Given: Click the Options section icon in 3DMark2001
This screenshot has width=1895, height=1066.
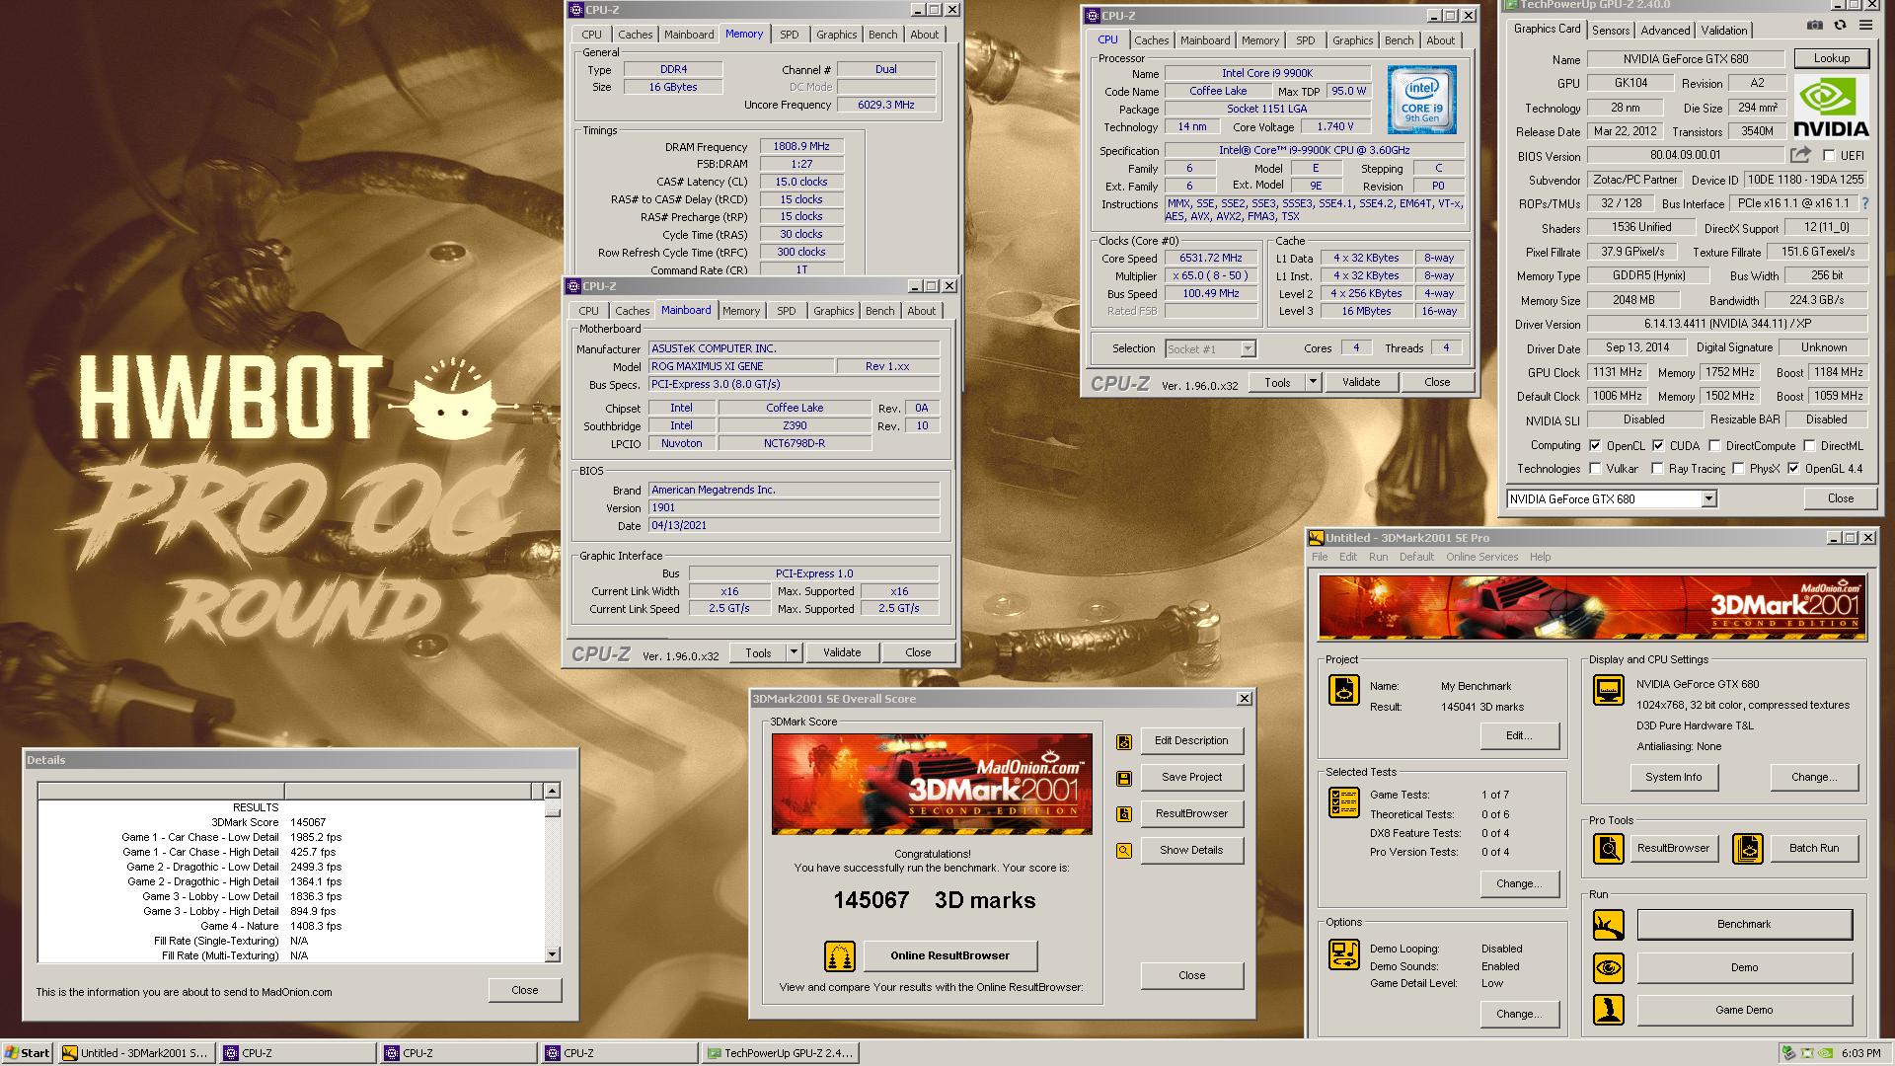Looking at the screenshot, I should pos(1343,954).
